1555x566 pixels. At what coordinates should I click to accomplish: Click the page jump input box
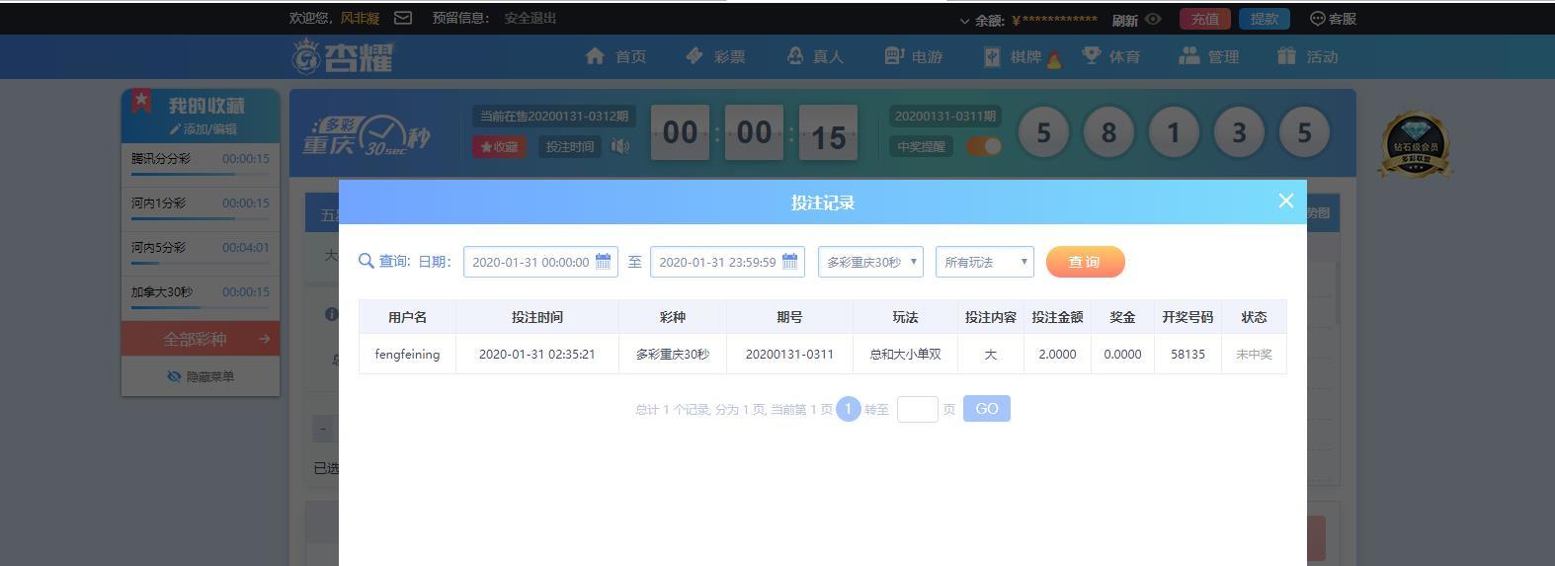click(x=918, y=409)
